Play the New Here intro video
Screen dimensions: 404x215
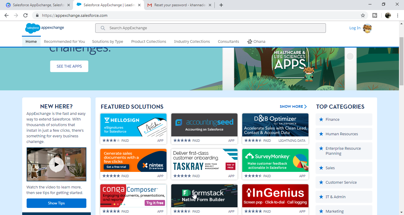coord(56,164)
